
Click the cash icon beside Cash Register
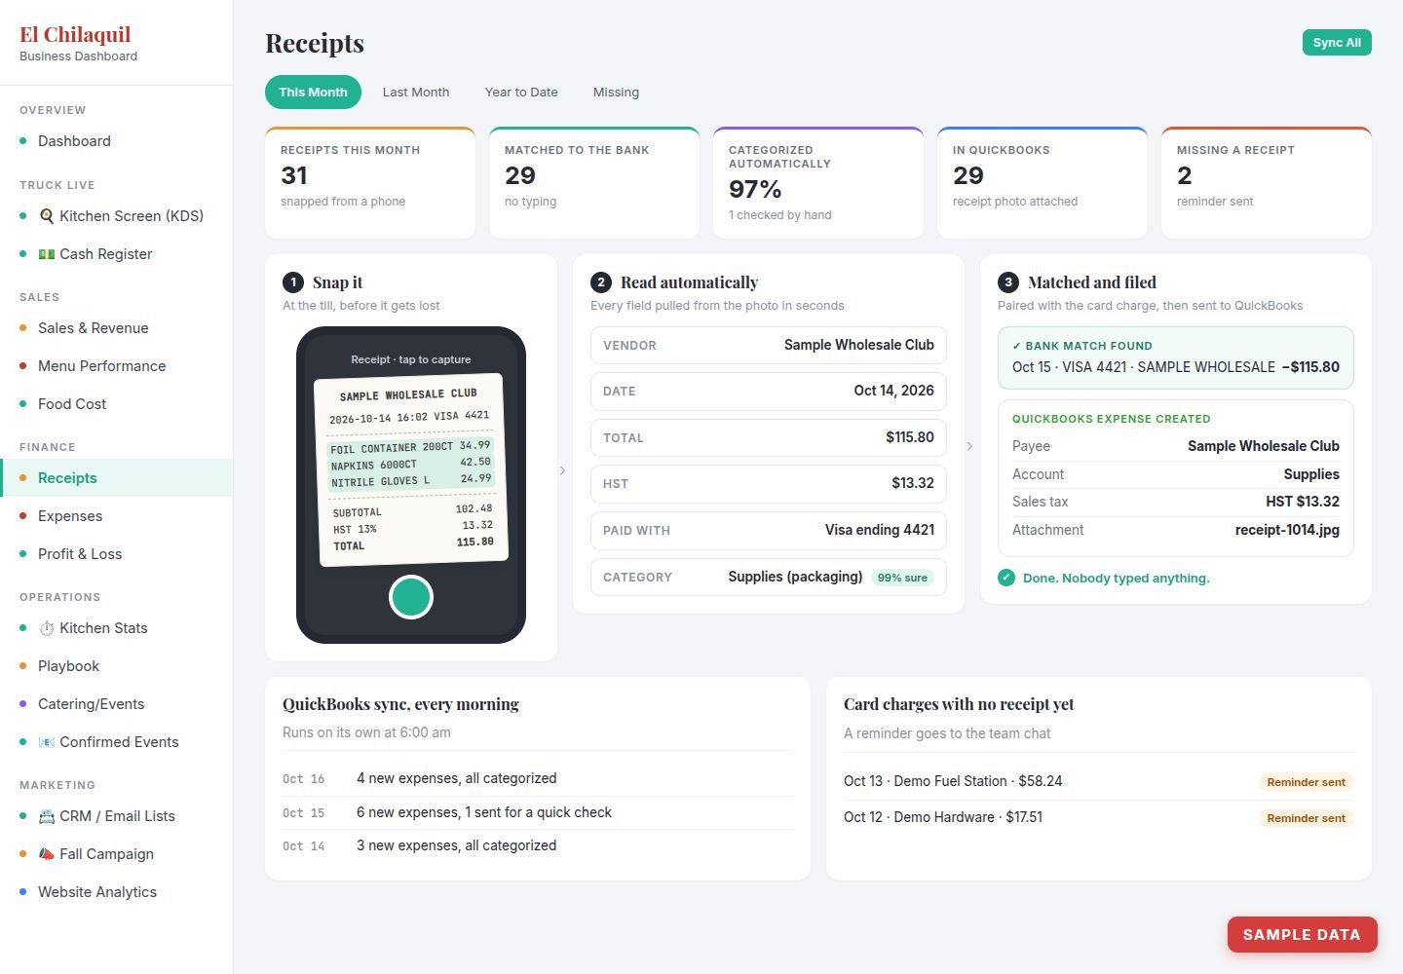click(x=46, y=254)
